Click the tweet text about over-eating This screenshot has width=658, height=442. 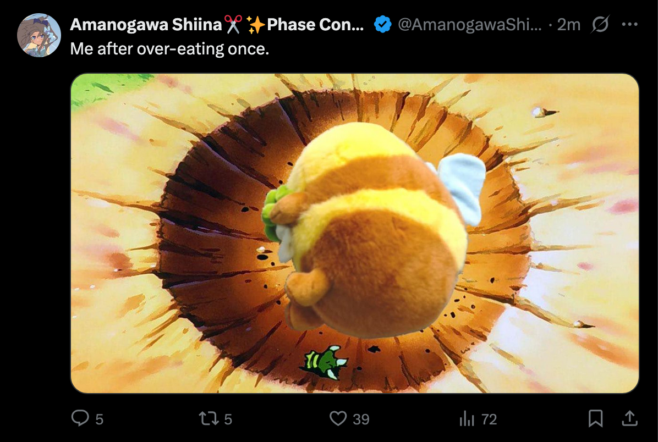tap(169, 49)
